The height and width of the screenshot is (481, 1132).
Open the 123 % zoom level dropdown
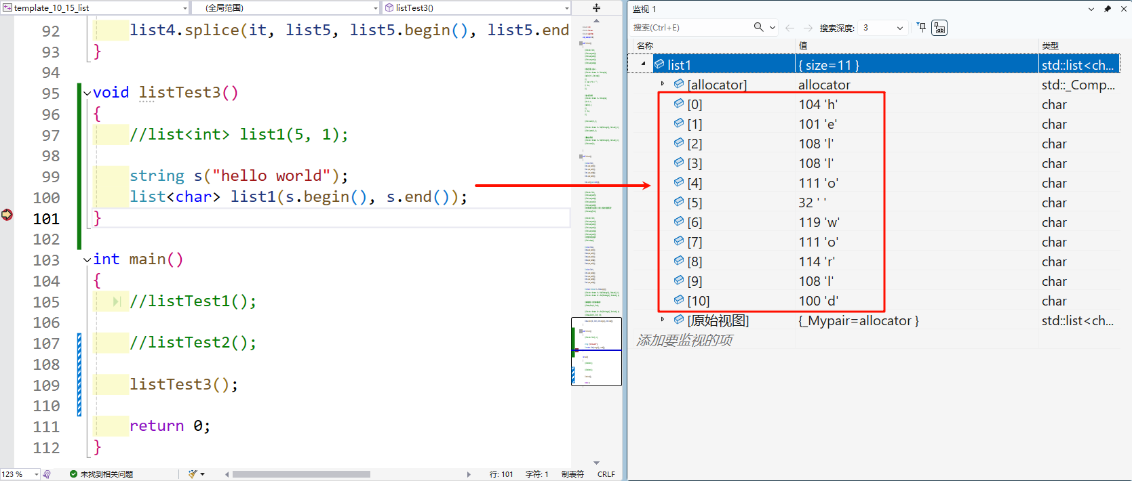click(37, 474)
